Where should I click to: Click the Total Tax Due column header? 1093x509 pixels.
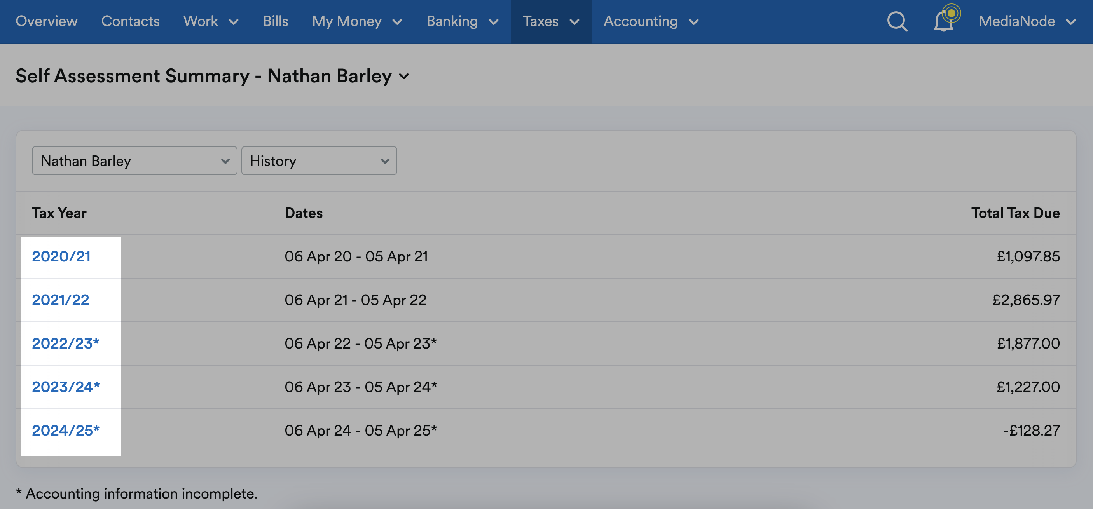(1015, 213)
